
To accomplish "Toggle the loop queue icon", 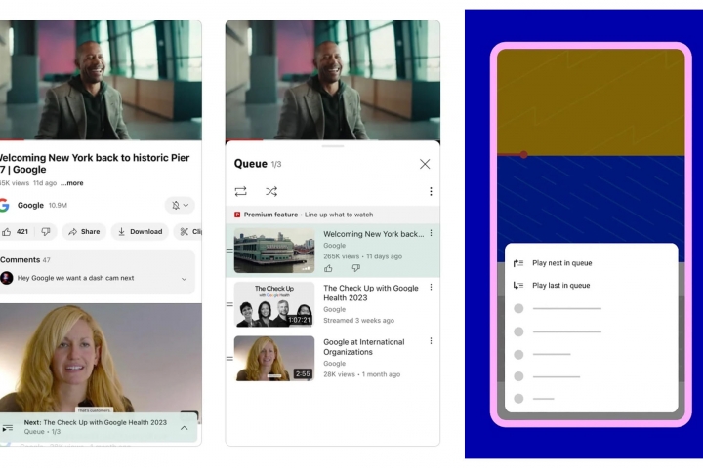I will (x=241, y=191).
